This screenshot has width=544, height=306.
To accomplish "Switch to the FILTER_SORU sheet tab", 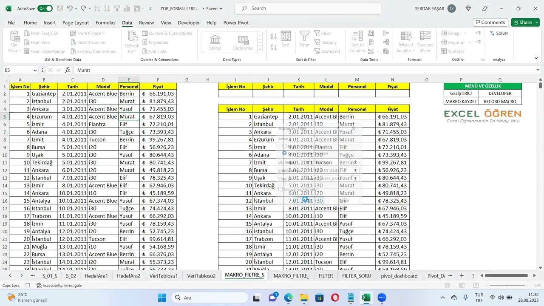I will [357, 276].
